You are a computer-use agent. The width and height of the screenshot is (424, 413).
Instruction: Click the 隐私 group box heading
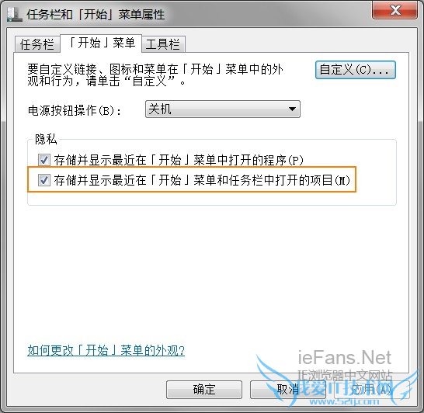pyautogui.click(x=46, y=139)
